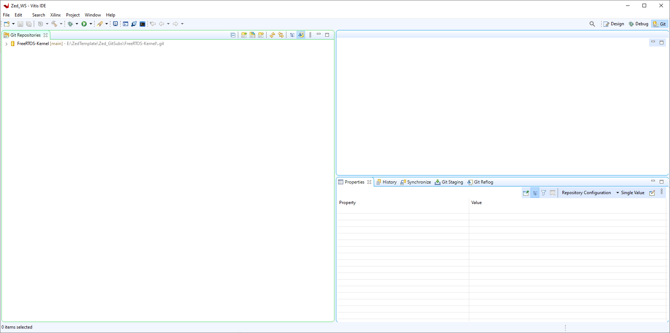Screen dimensions: 670x333
Task: Close the Git Repositories view tab
Action: pos(46,35)
